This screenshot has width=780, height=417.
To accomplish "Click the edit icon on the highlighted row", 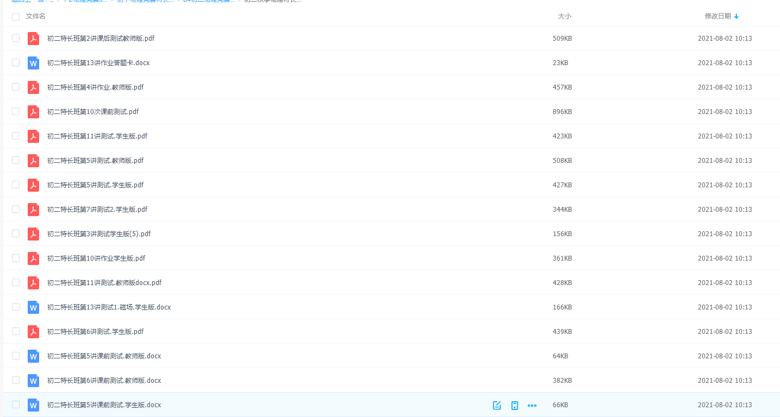I will pyautogui.click(x=496, y=405).
